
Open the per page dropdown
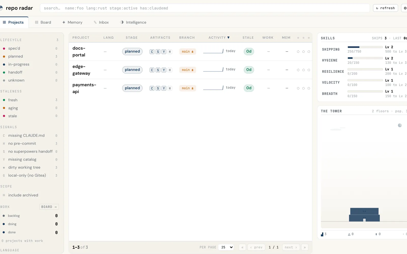coord(226,247)
